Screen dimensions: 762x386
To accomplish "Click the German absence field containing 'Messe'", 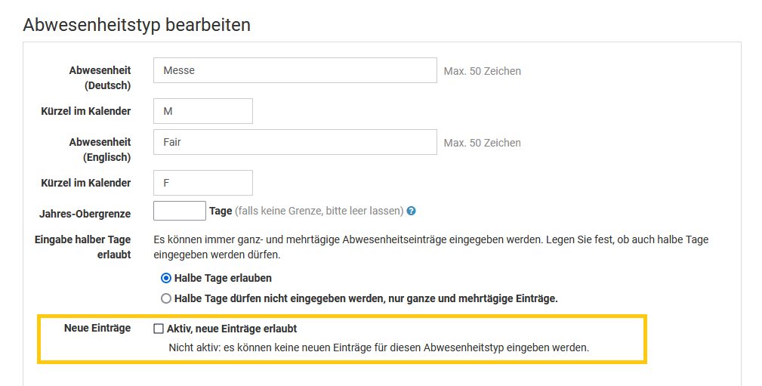I will [x=295, y=70].
